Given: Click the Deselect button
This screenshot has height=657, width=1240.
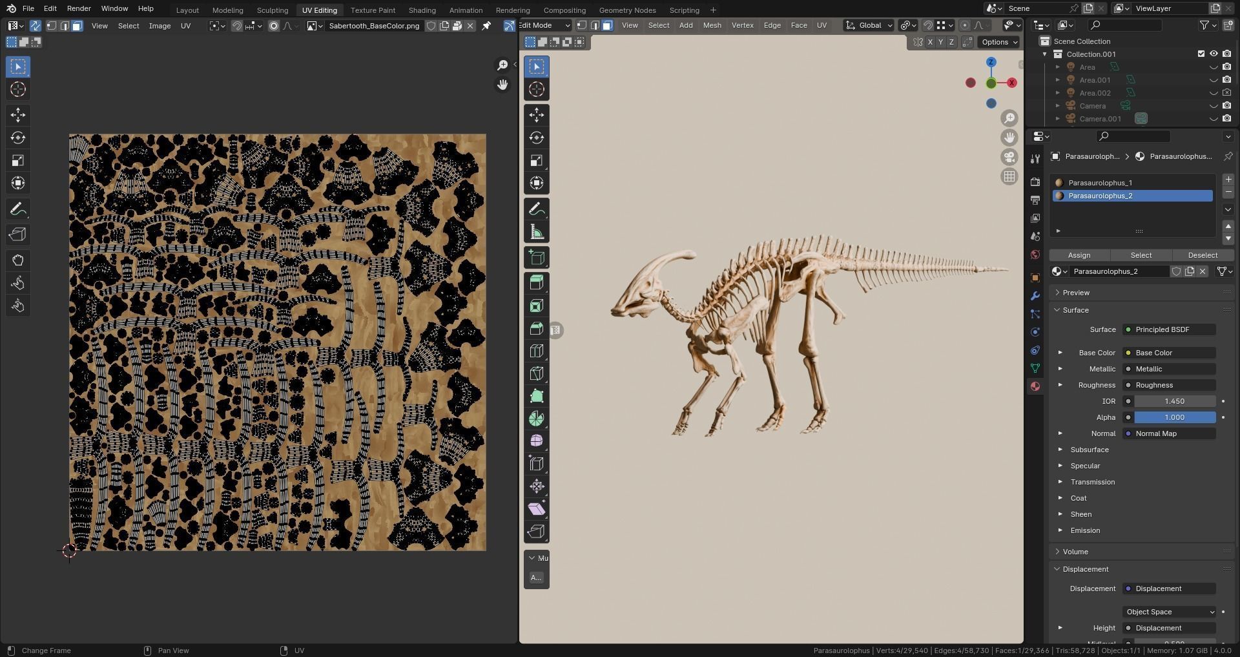Looking at the screenshot, I should (x=1203, y=255).
